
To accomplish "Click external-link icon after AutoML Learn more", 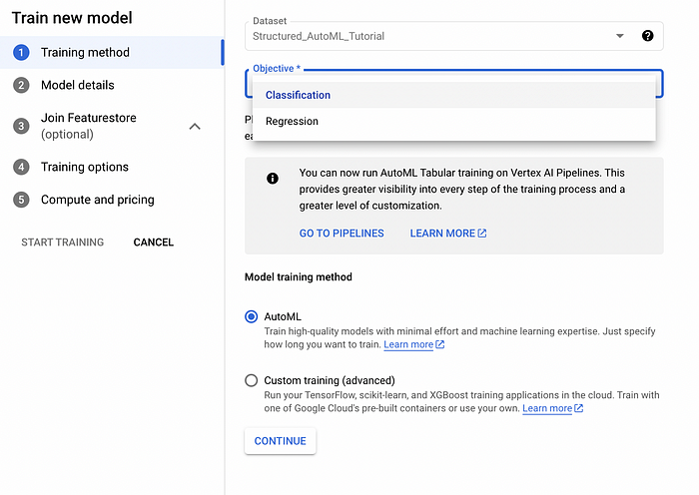I will [440, 344].
